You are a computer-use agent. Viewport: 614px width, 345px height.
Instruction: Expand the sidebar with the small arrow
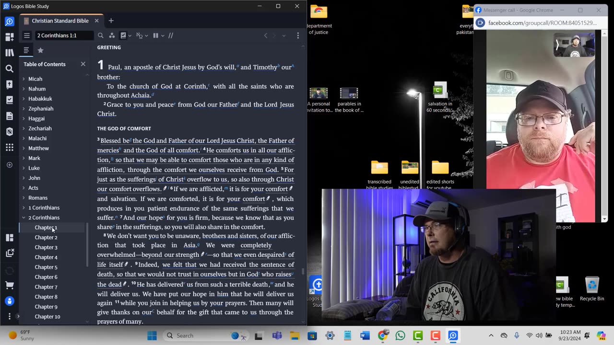(x=18, y=316)
